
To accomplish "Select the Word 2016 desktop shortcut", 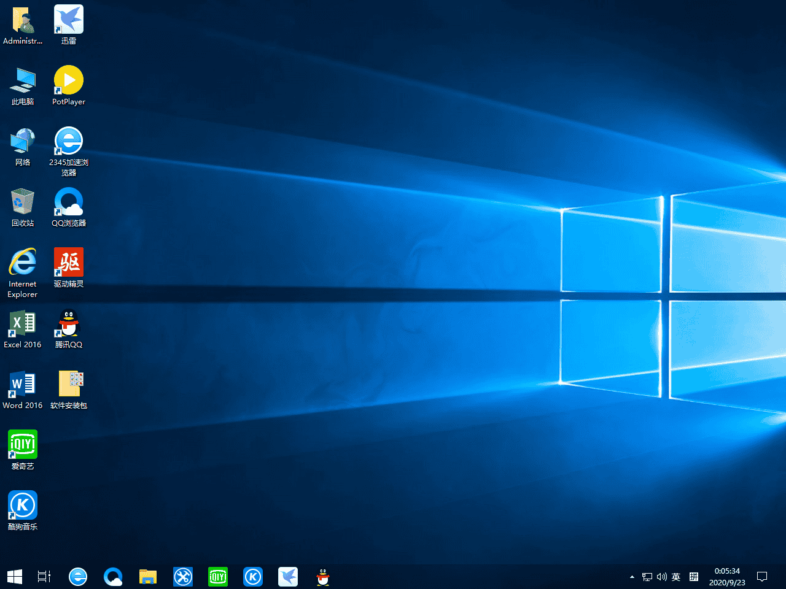I will click(23, 390).
